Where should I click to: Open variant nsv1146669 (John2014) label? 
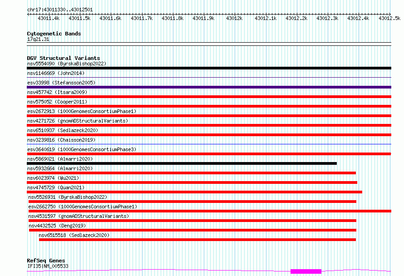click(56, 73)
